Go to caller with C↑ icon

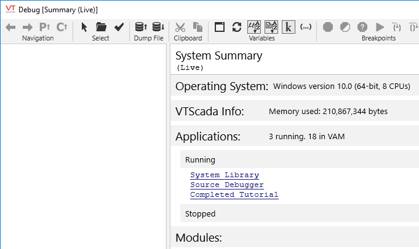pyautogui.click(x=62, y=27)
